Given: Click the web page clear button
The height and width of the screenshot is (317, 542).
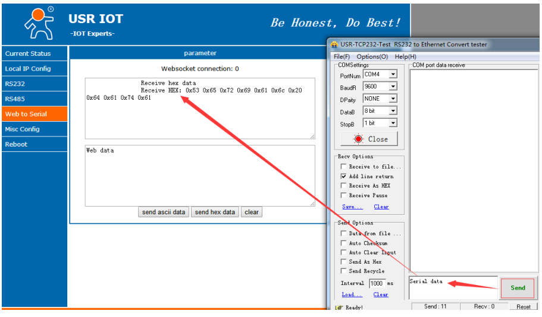Looking at the screenshot, I should (252, 212).
